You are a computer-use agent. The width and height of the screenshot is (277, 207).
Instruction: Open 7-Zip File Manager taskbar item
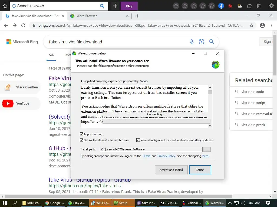point(169,203)
